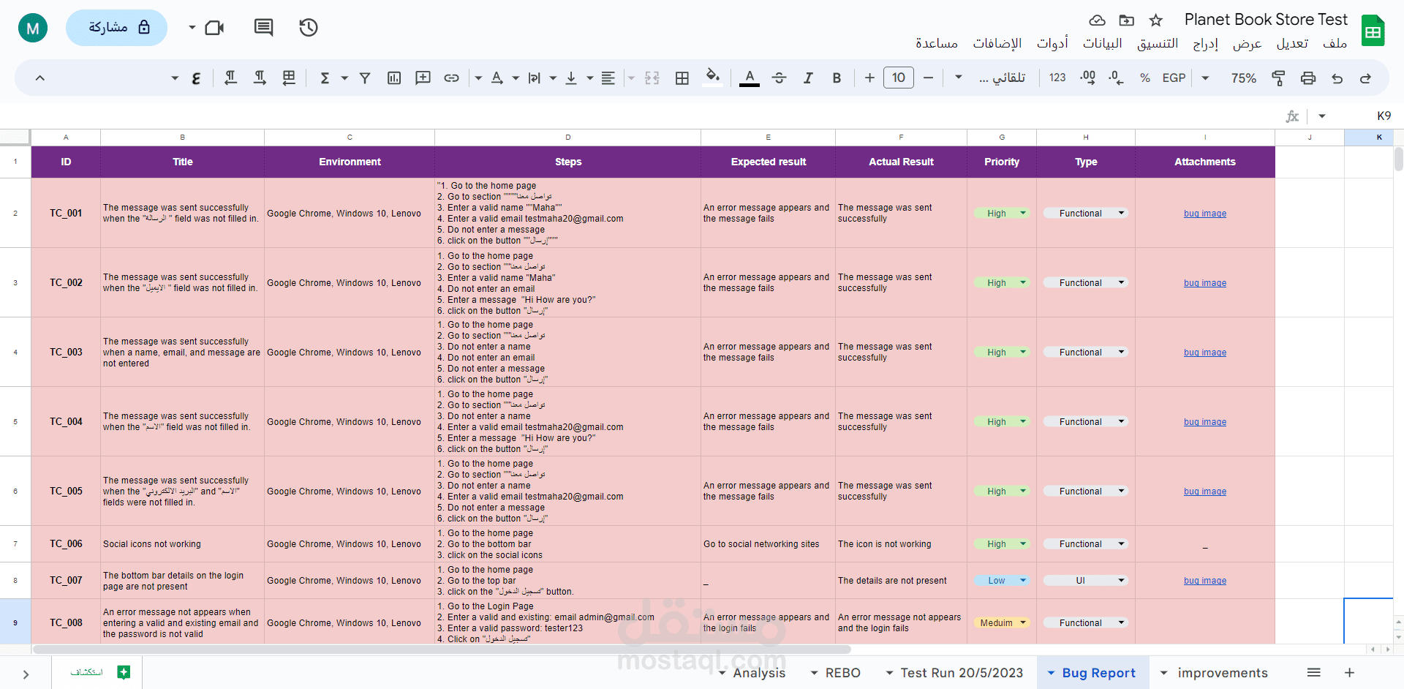Open the borders tool

click(x=682, y=78)
